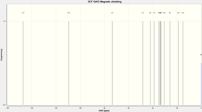Click the 40 tick label on x-axis

click(x=153, y=108)
